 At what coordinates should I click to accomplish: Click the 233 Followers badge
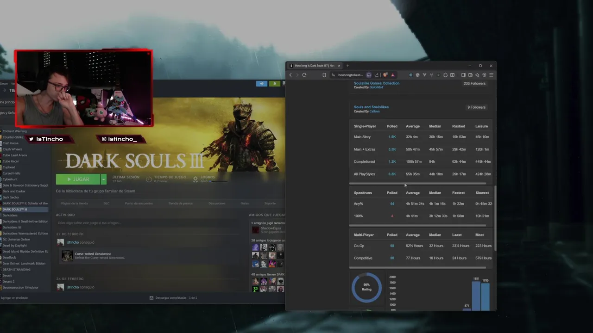474,84
